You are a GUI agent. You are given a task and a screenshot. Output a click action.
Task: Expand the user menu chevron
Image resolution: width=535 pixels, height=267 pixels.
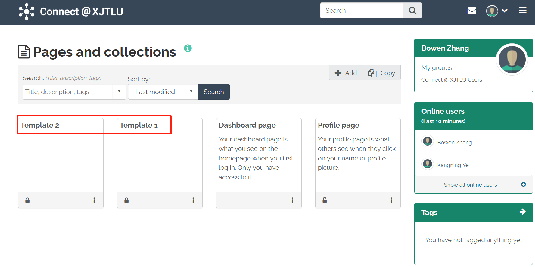pos(505,11)
